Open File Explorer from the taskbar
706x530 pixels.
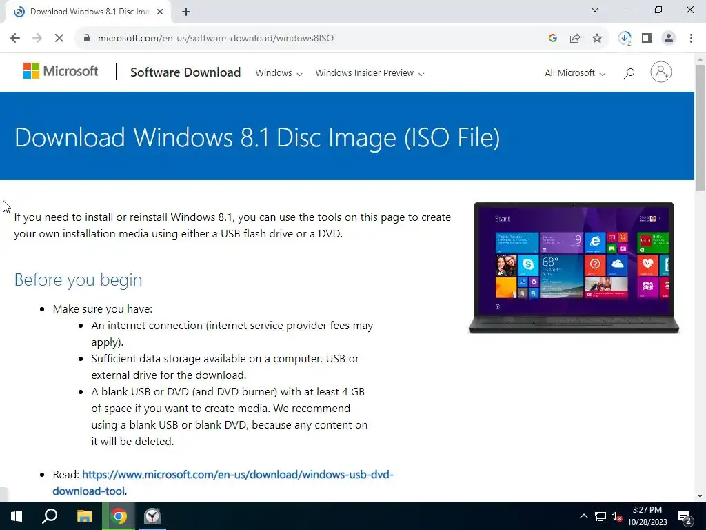(84, 516)
